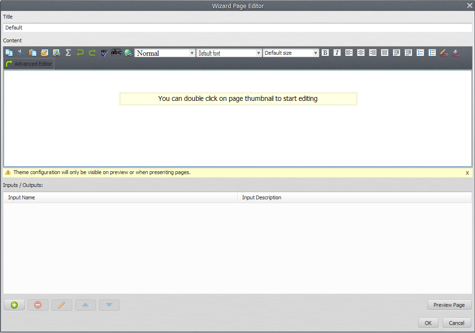Click the Cut scissors icon
This screenshot has height=333, width=475.
pos(20,53)
